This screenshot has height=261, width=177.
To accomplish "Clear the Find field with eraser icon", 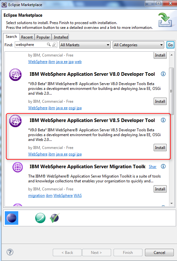I will [54, 44].
